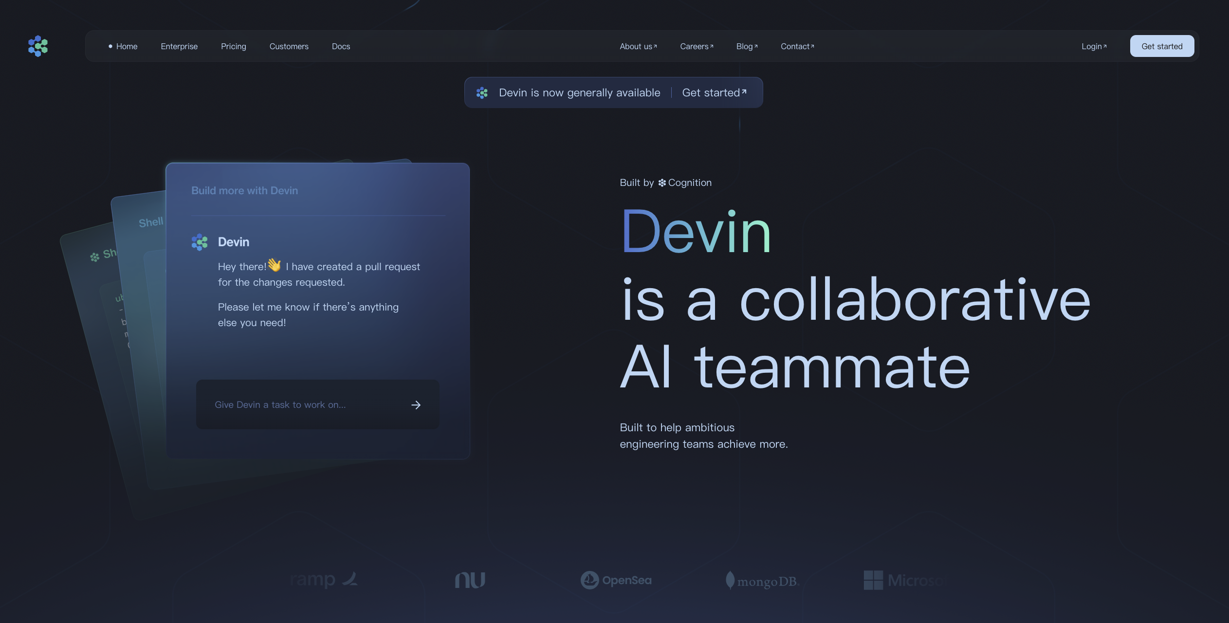Submit task with the arrow button
1229x623 pixels.
(416, 405)
